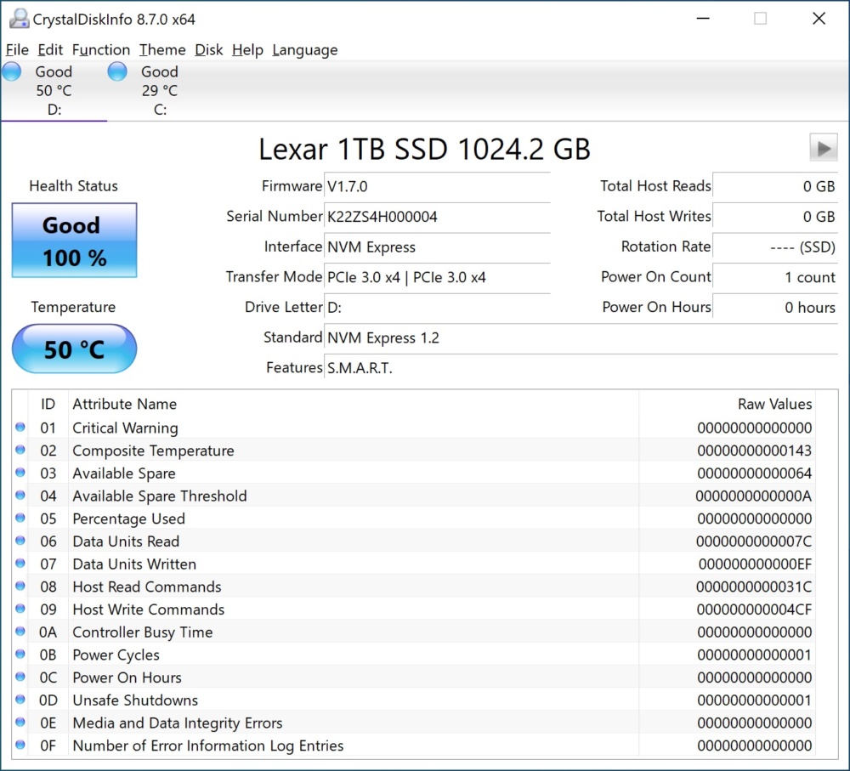The image size is (850, 771).
Task: Click status dot for Power On Hours row 0C
Action: click(20, 677)
